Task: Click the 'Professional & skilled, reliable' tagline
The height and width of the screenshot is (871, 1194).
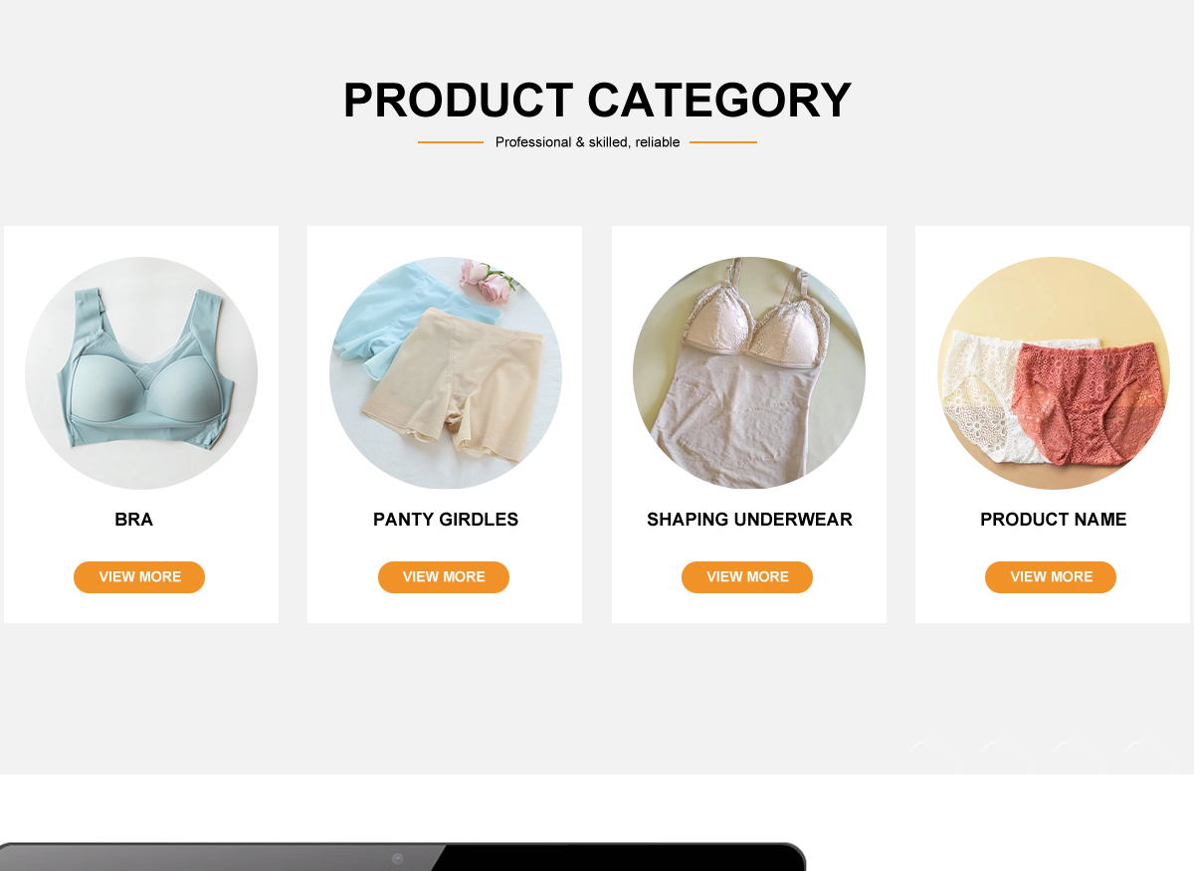Action: click(588, 142)
